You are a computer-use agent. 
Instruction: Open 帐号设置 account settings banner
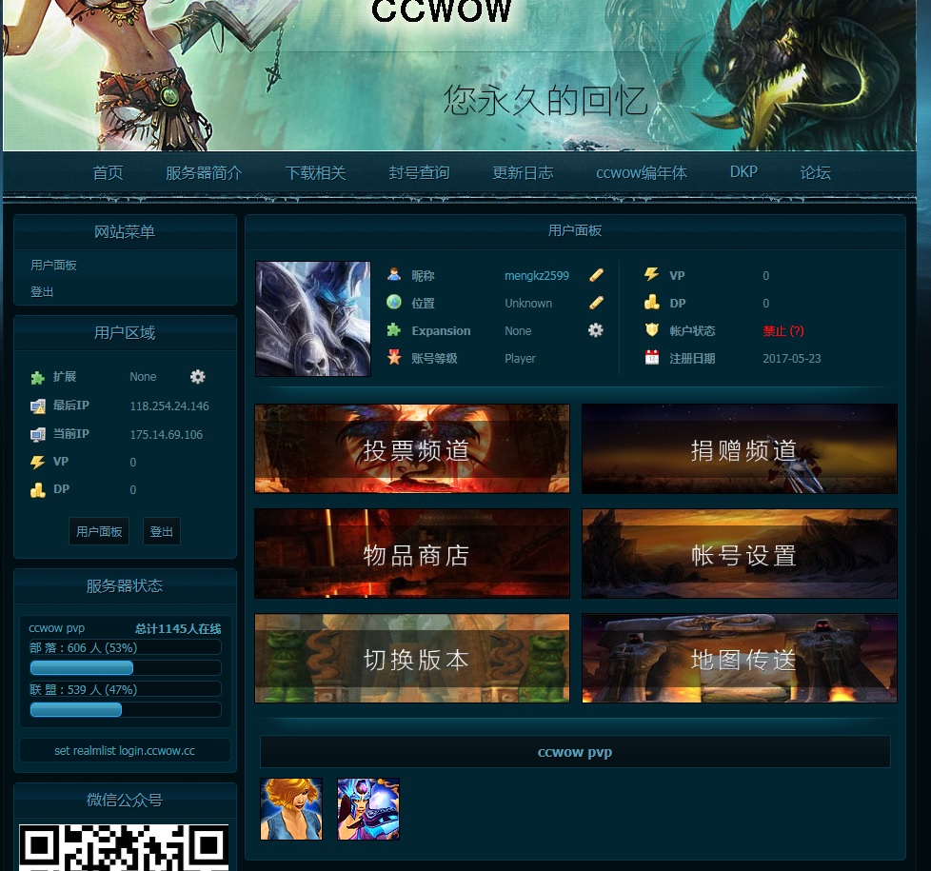tap(740, 554)
